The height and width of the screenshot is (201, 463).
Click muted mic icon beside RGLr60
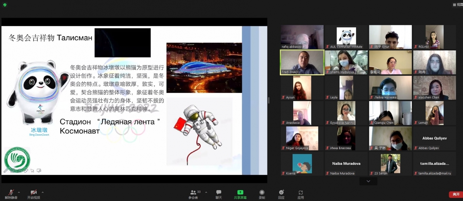point(416,47)
